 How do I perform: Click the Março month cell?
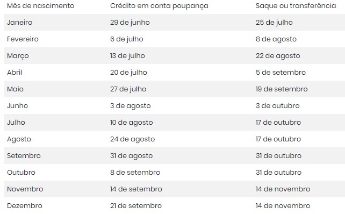click(x=18, y=56)
